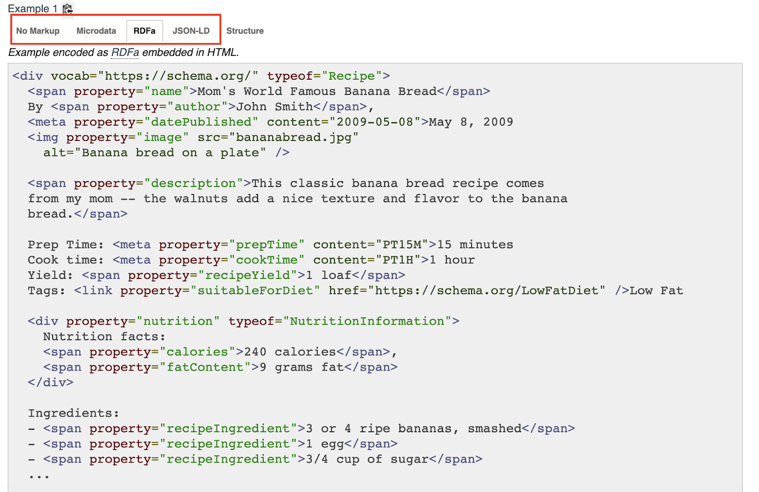
Task: View the Structure tab
Action: 245,30
